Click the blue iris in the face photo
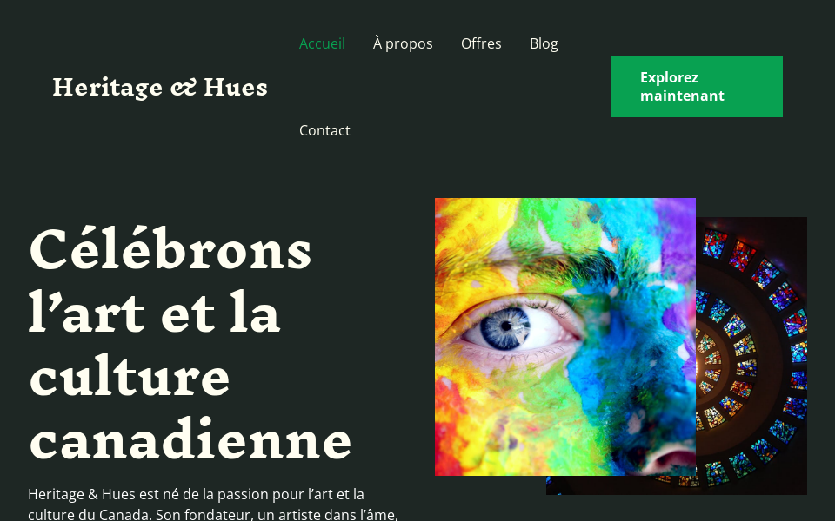Image resolution: width=835 pixels, height=521 pixels. [x=504, y=328]
